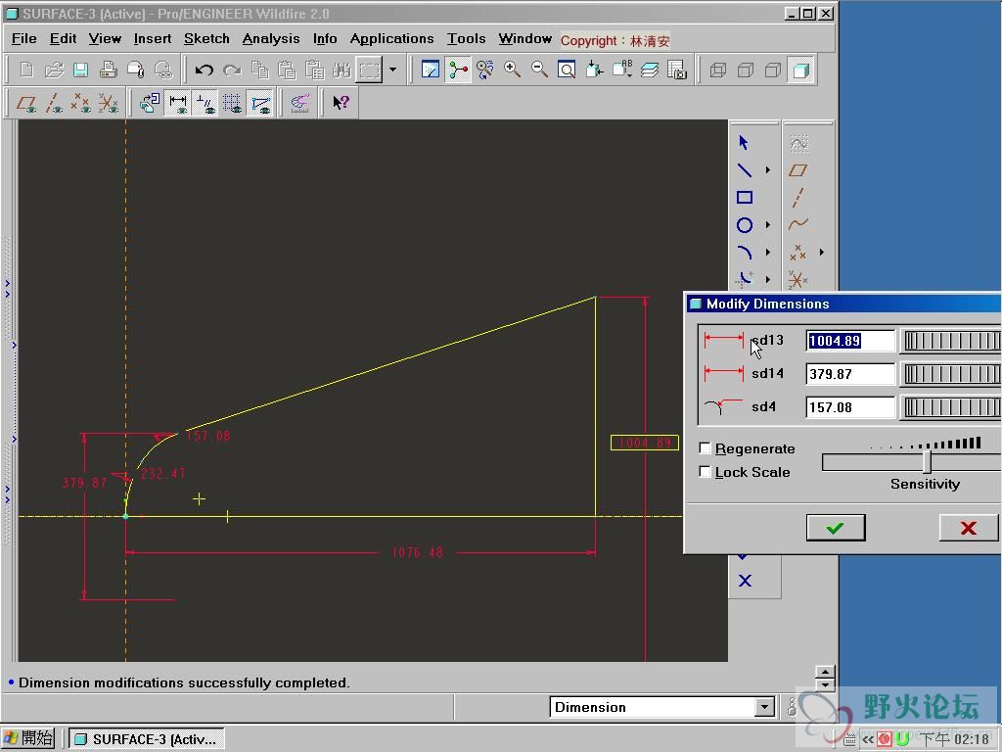Click the context help arrow icon

click(x=342, y=102)
